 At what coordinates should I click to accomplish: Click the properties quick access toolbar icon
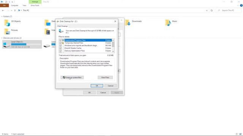point(6,2)
